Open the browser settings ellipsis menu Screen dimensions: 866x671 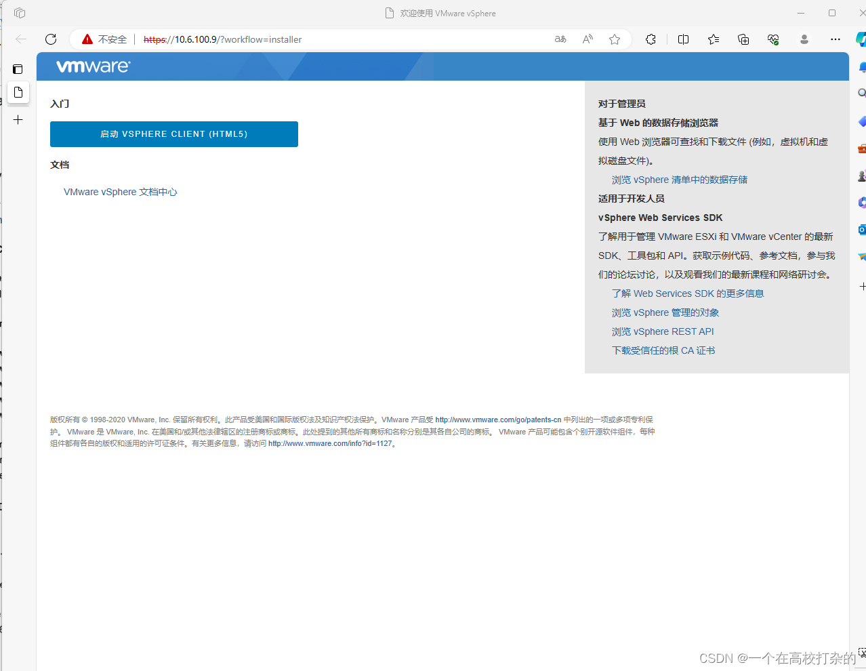point(836,39)
